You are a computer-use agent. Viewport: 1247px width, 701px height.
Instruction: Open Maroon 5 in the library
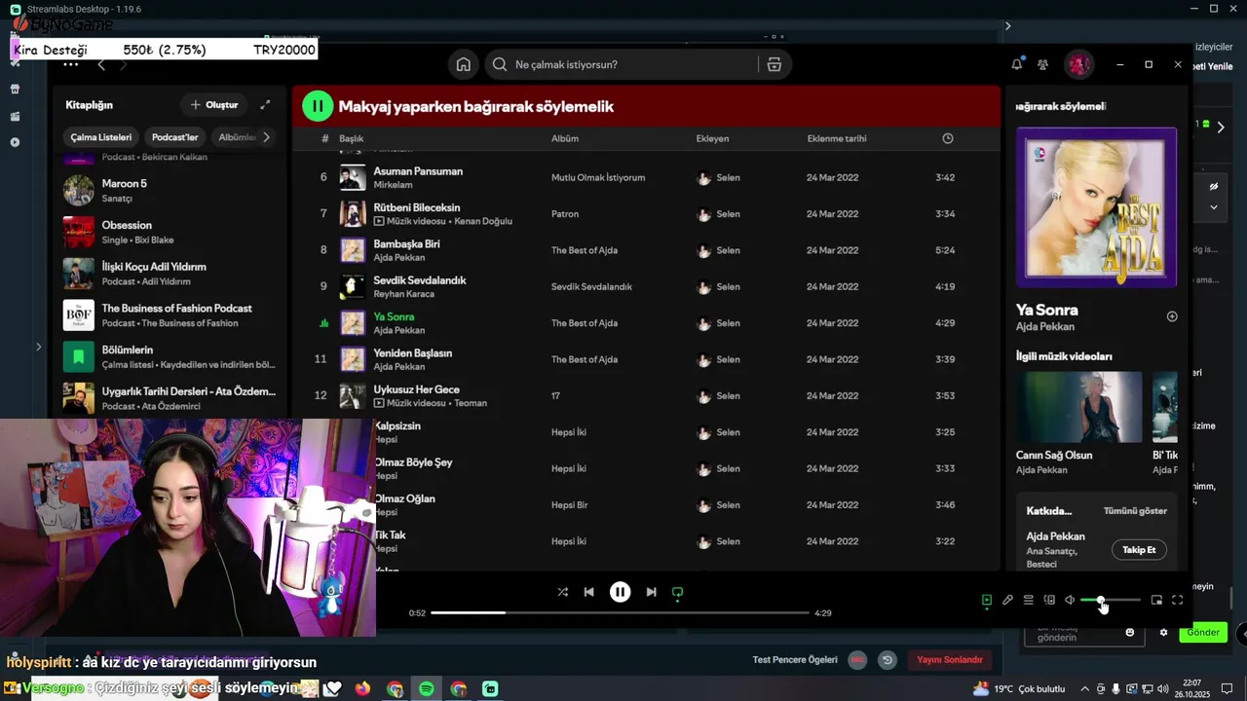tap(171, 190)
